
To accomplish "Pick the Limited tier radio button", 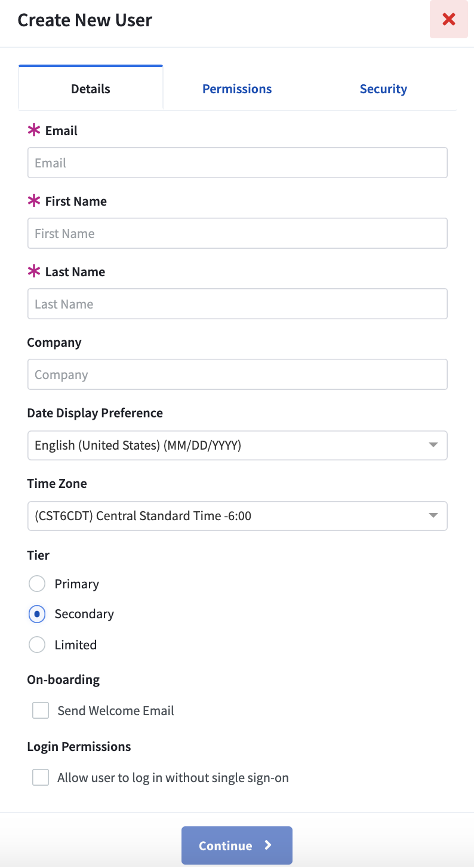I will (37, 645).
